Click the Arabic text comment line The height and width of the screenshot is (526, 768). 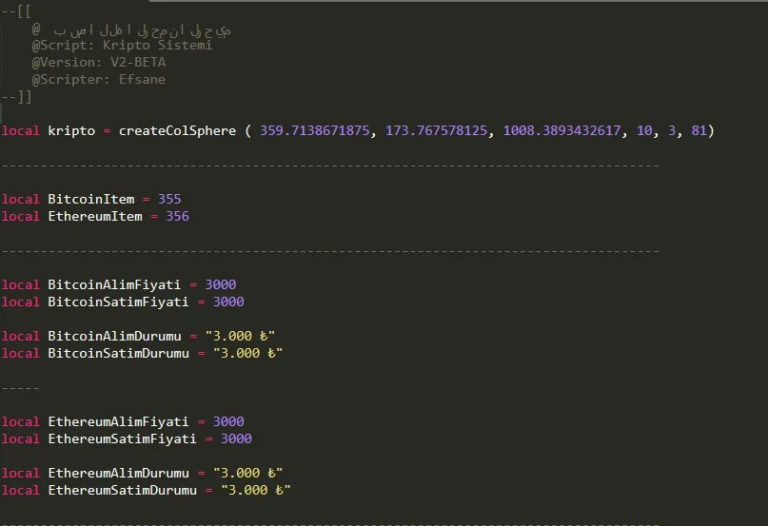click(131, 30)
